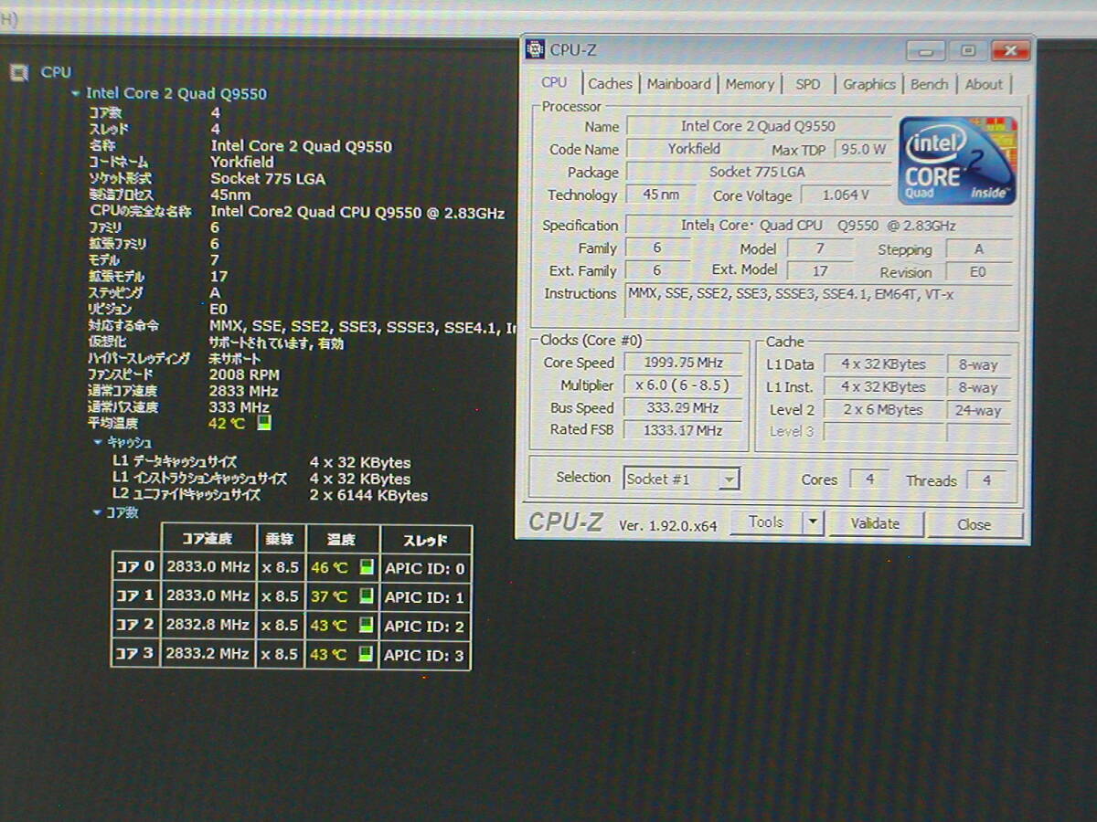Viewport: 1097px width, 822px height.
Task: Click the APIC ID: 1 cell
Action: point(425,597)
